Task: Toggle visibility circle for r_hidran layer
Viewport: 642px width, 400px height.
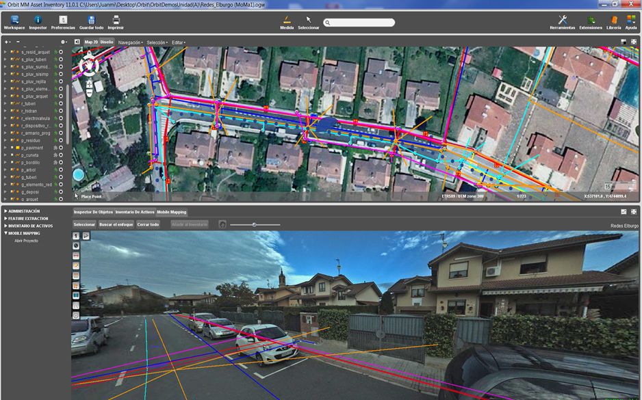Action: 61,111
